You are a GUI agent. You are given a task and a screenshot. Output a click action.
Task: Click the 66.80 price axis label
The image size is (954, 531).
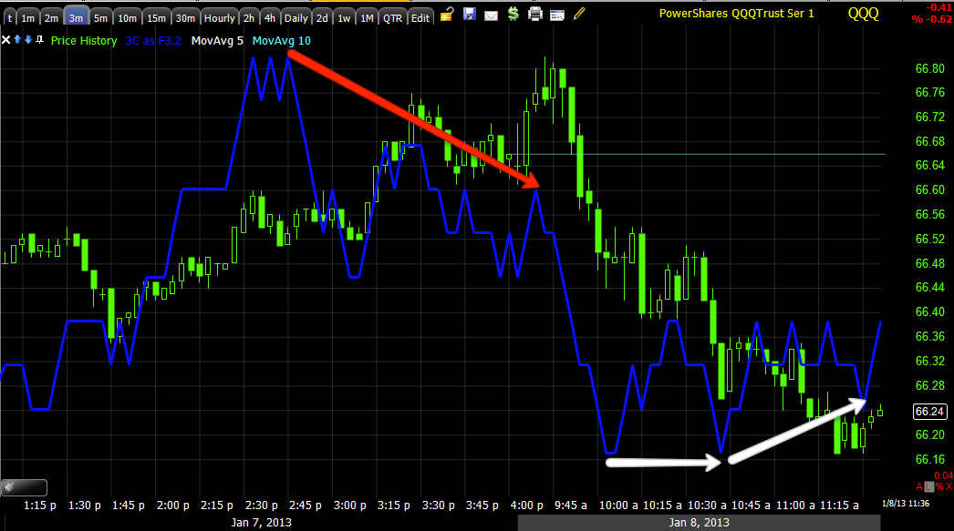(929, 68)
